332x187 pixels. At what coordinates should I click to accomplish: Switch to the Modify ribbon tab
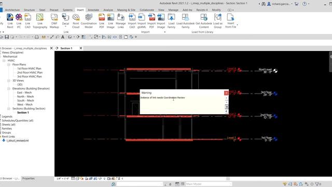[216, 10]
